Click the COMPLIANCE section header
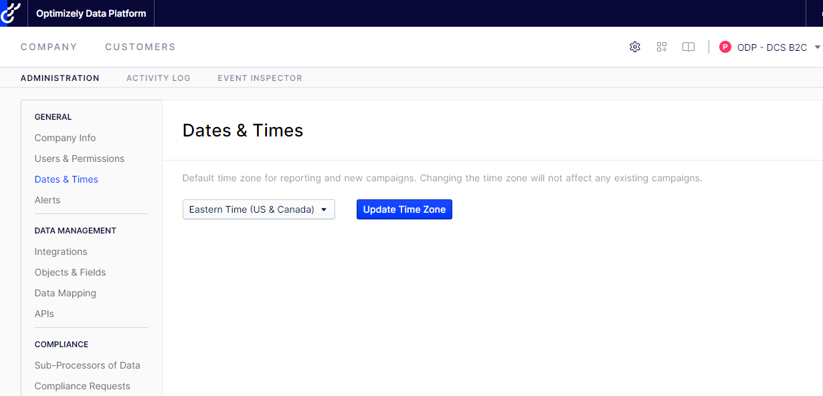This screenshot has height=396, width=823. [62, 344]
